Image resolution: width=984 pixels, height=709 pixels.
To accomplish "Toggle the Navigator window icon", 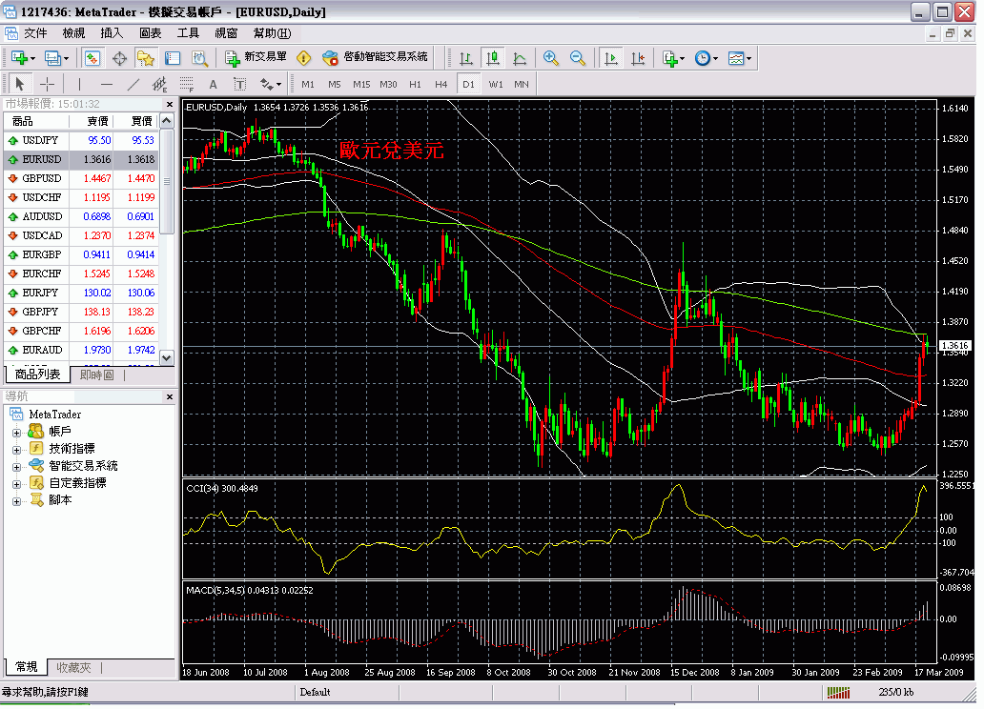I will pyautogui.click(x=146, y=58).
